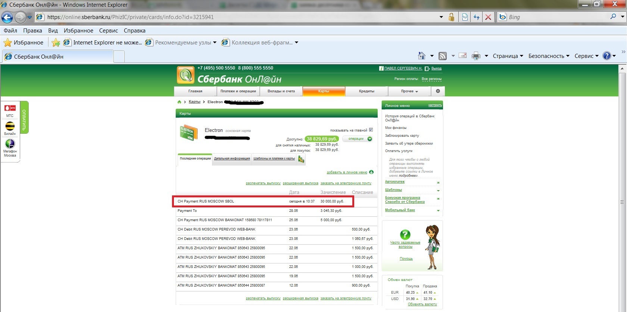This screenshot has width=627, height=312.
Task: Expand Бонусная программа section arrow
Action: pyautogui.click(x=438, y=198)
